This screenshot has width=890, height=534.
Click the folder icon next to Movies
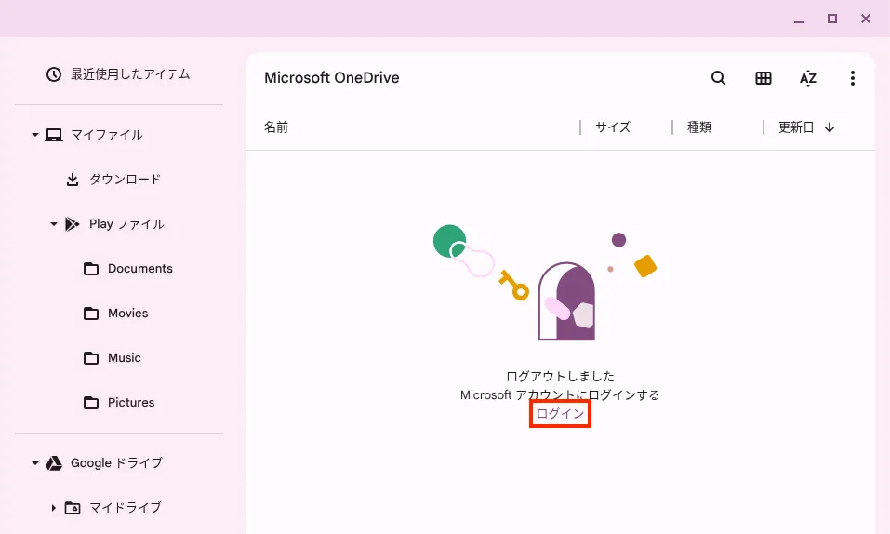[x=91, y=313]
